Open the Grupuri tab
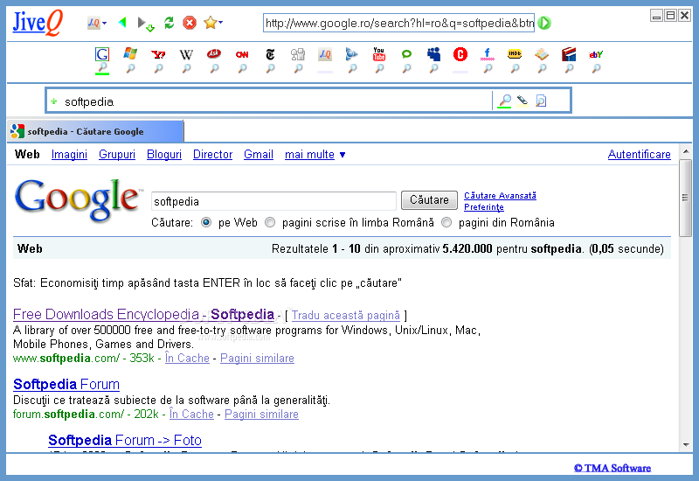 tap(117, 155)
